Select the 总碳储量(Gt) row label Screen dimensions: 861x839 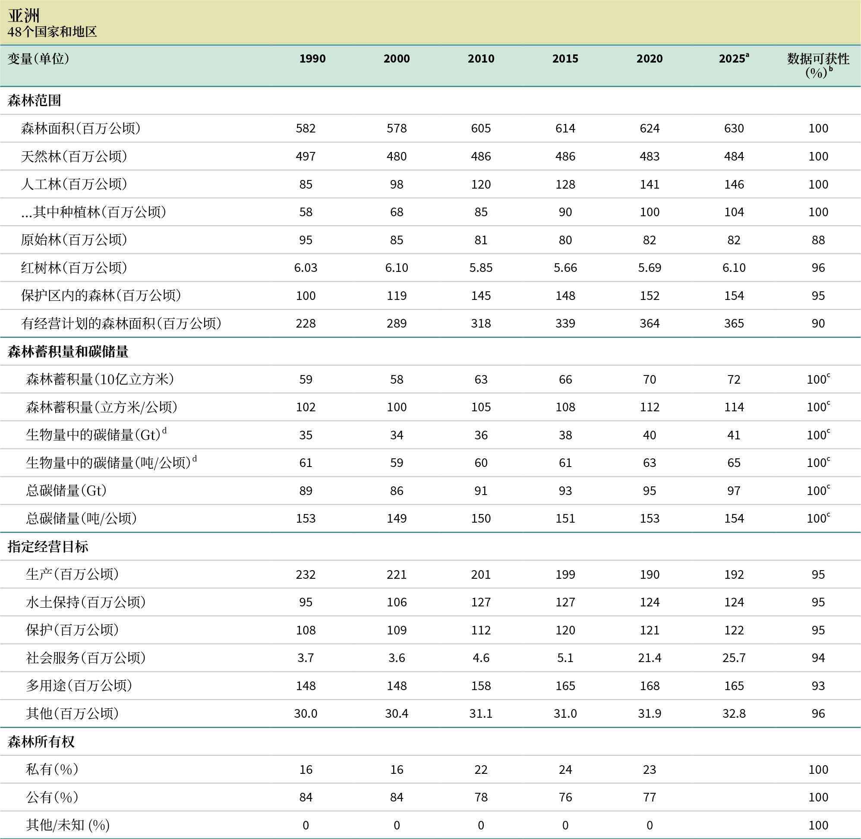pyautogui.click(x=66, y=490)
